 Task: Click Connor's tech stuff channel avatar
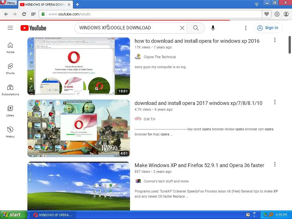coord(138,181)
